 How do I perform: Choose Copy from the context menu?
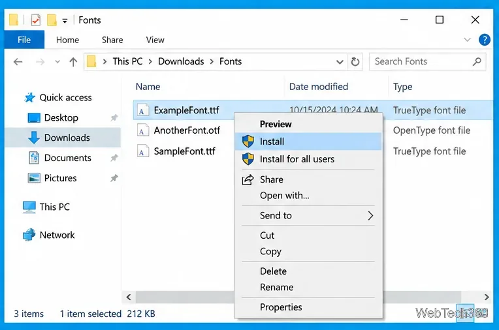pos(270,252)
